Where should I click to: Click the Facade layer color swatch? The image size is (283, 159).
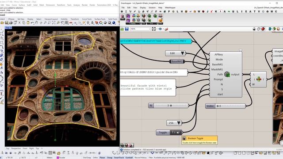58,158
